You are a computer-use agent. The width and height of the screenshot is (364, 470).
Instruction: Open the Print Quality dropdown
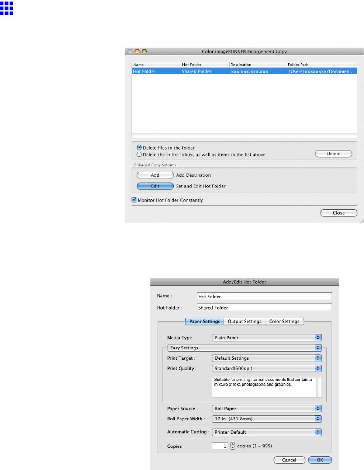[x=266, y=368]
